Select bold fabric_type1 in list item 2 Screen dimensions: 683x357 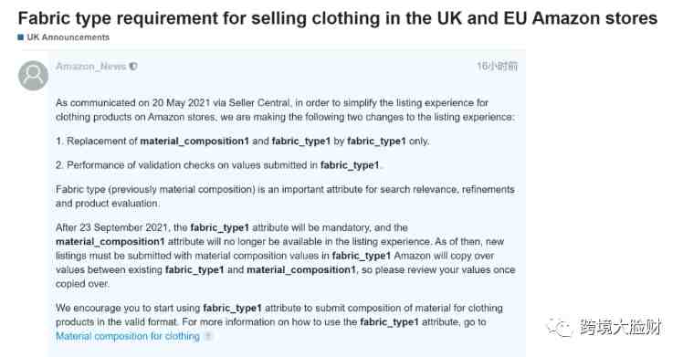coord(350,165)
